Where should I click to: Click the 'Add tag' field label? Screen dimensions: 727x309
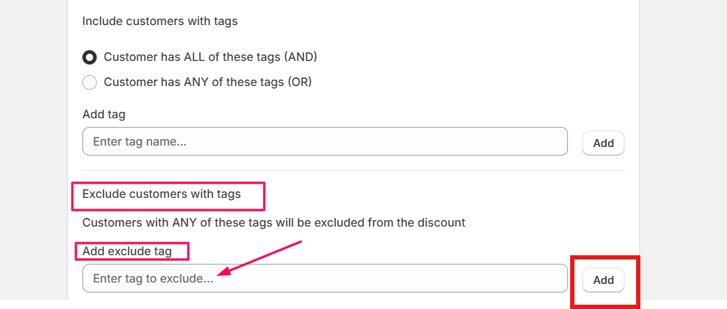[104, 115]
